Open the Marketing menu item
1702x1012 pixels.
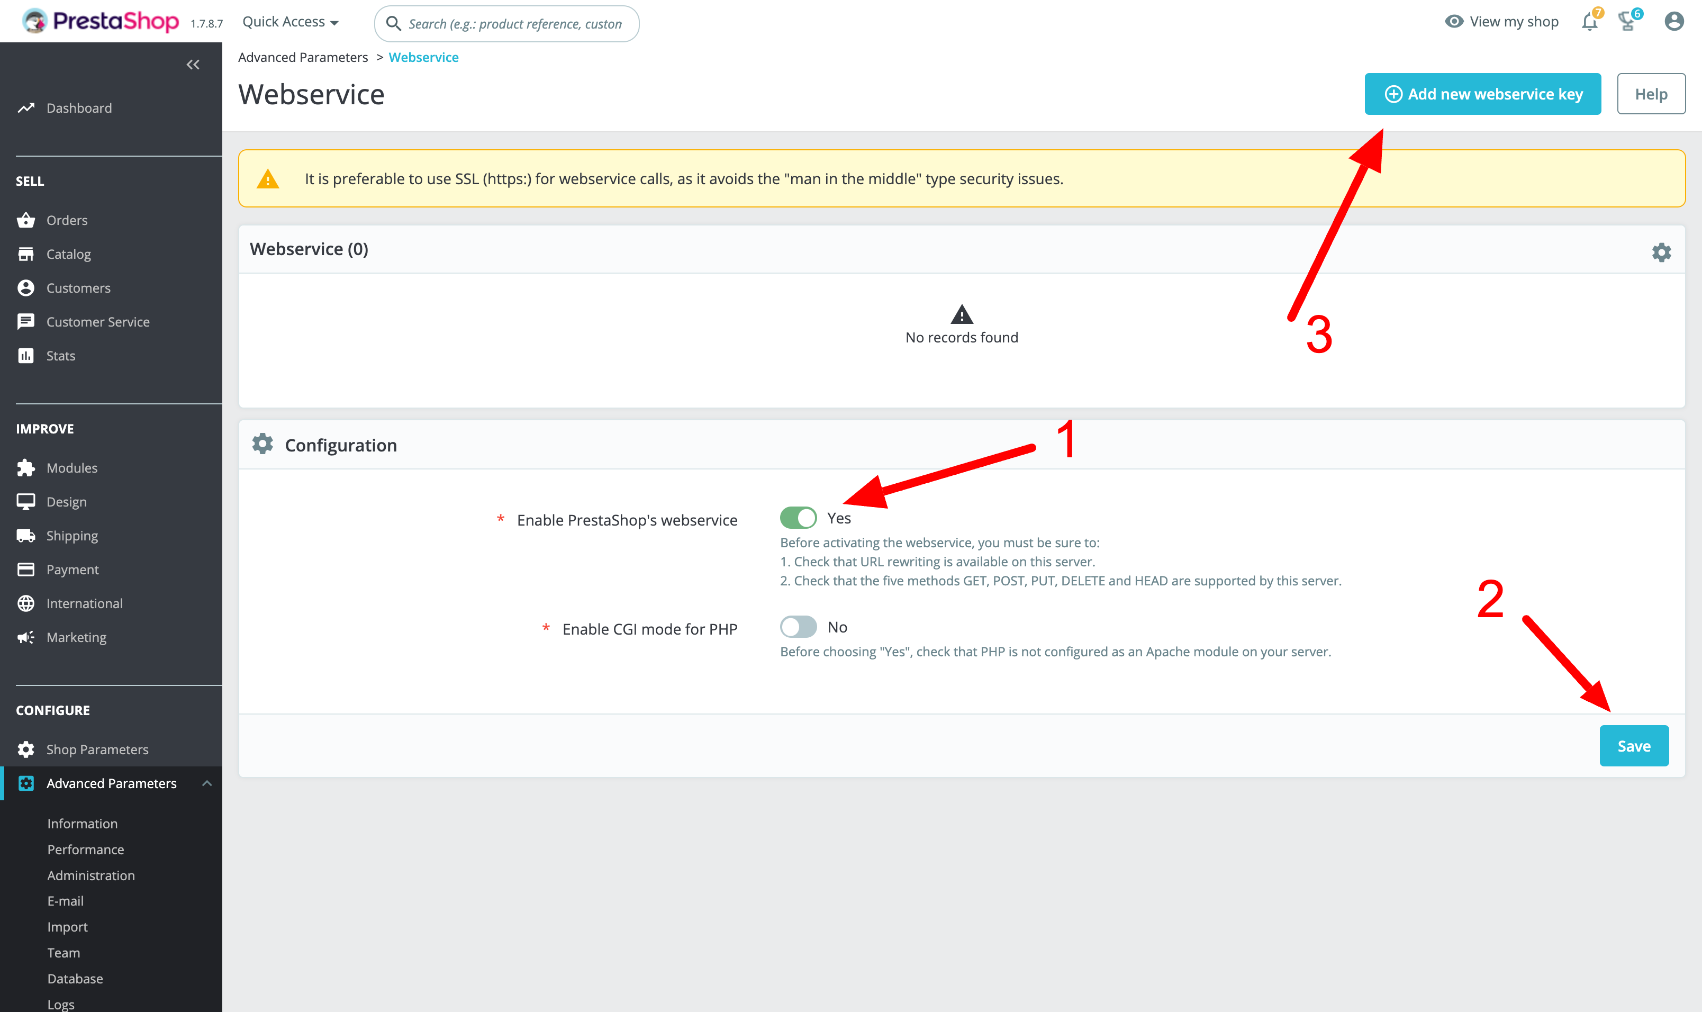point(76,638)
